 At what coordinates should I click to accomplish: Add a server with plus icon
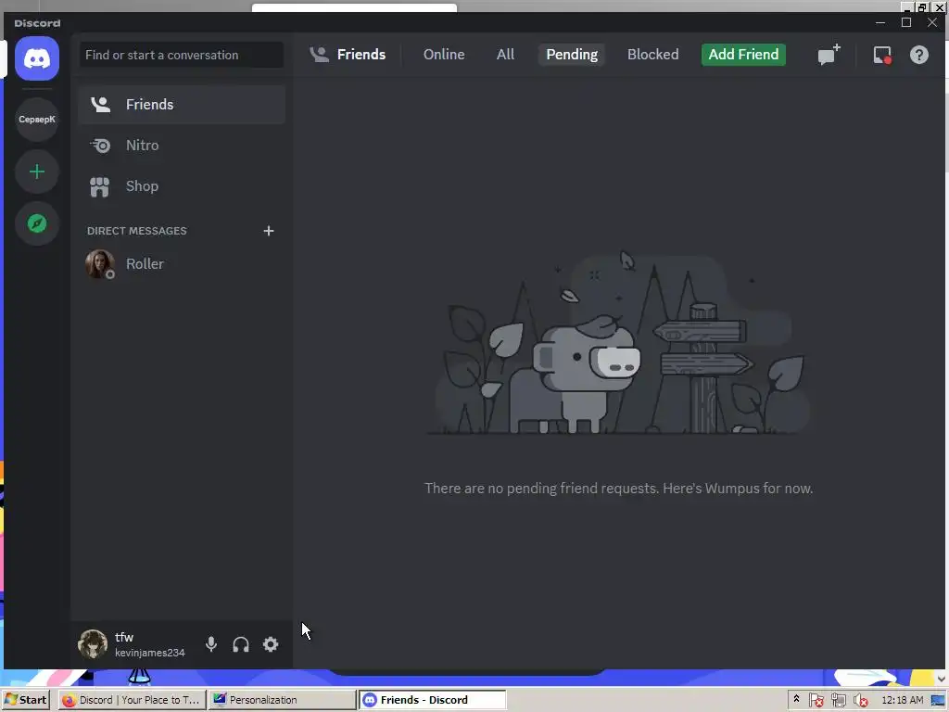(37, 172)
